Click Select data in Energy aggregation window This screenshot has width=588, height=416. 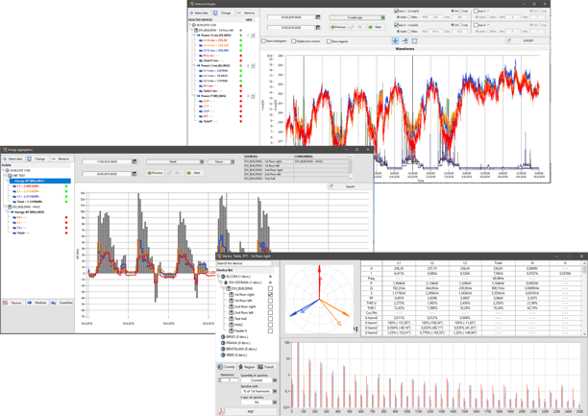pos(13,159)
